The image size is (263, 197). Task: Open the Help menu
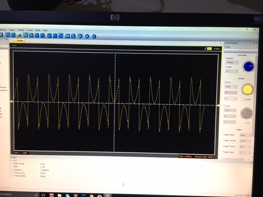click(x=45, y=30)
